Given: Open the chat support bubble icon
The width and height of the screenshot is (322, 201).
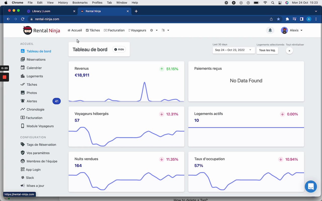Looking at the screenshot, I should point(311,186).
